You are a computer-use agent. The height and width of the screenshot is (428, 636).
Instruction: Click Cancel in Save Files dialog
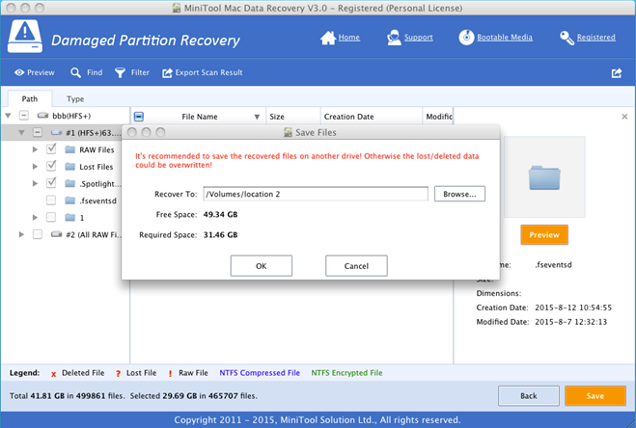[x=356, y=266]
